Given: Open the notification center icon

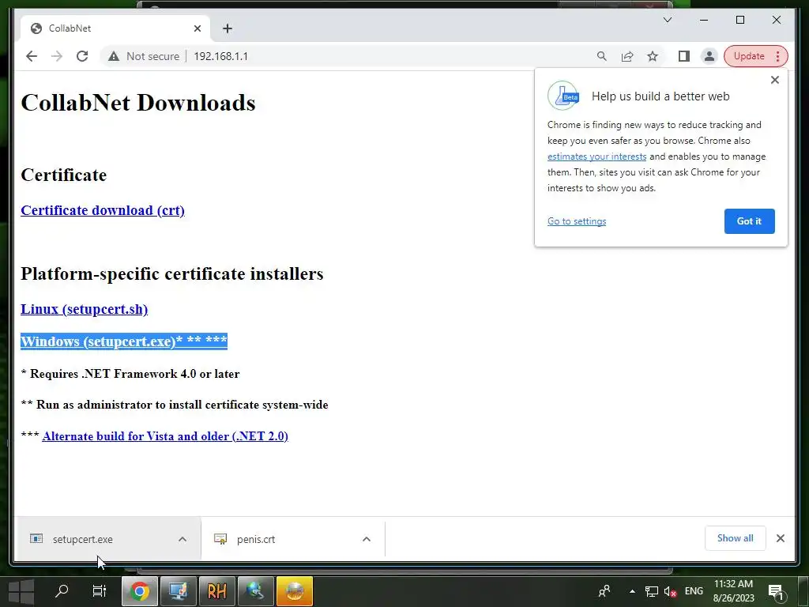Looking at the screenshot, I should 776,591.
